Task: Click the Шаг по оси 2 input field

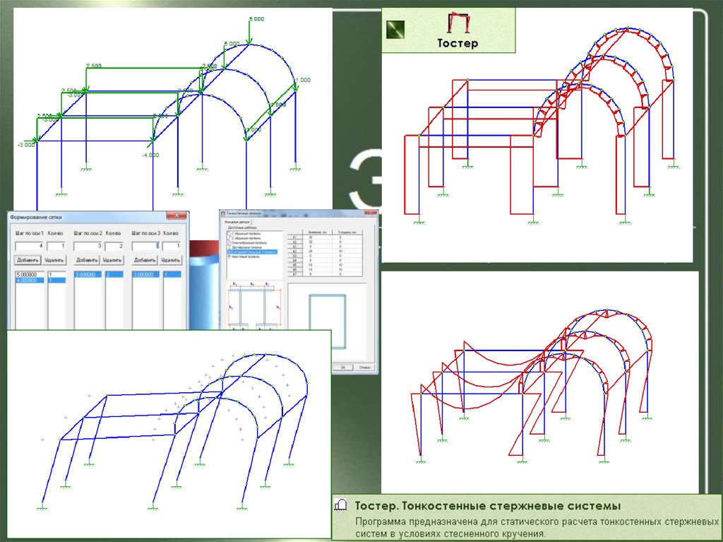Action: point(88,245)
